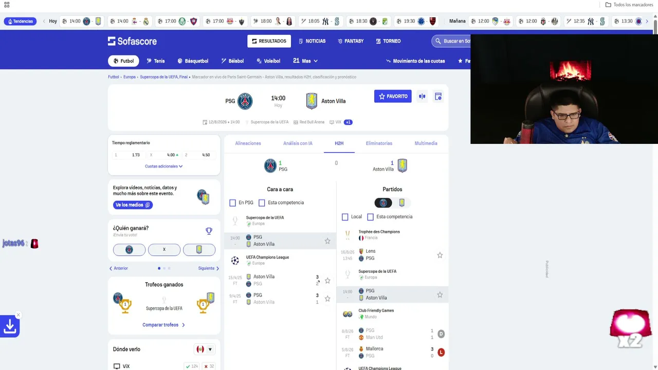Expand the 21 Mas sports dropdown
Viewport: 658px width, 370px height.
(x=305, y=61)
